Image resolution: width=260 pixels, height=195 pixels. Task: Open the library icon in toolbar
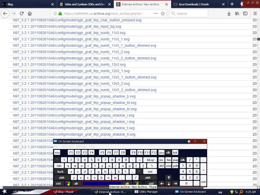pyautogui.click(x=237, y=13)
